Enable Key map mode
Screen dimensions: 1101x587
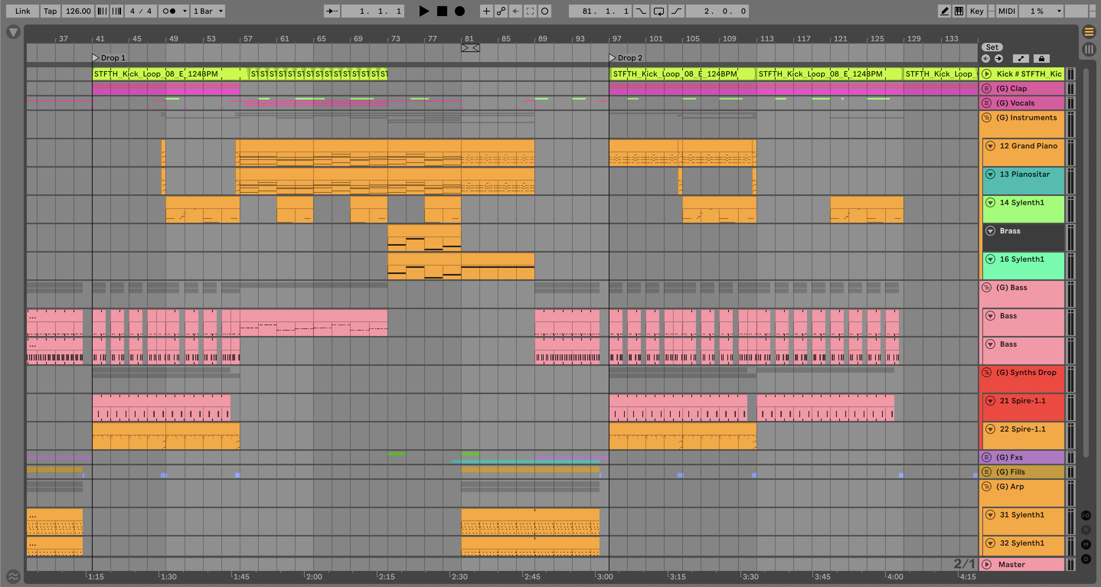[x=976, y=11]
